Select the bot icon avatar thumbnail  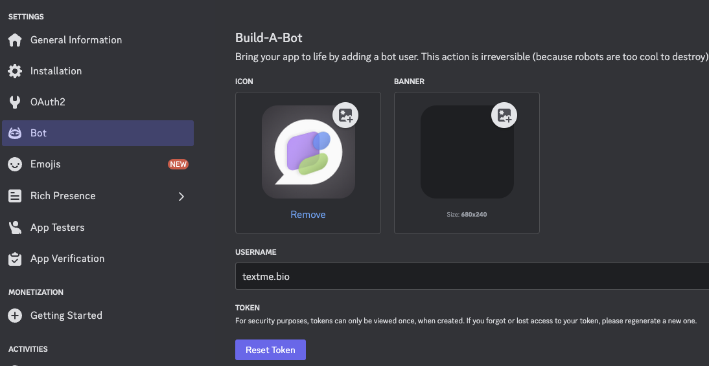pyautogui.click(x=307, y=153)
